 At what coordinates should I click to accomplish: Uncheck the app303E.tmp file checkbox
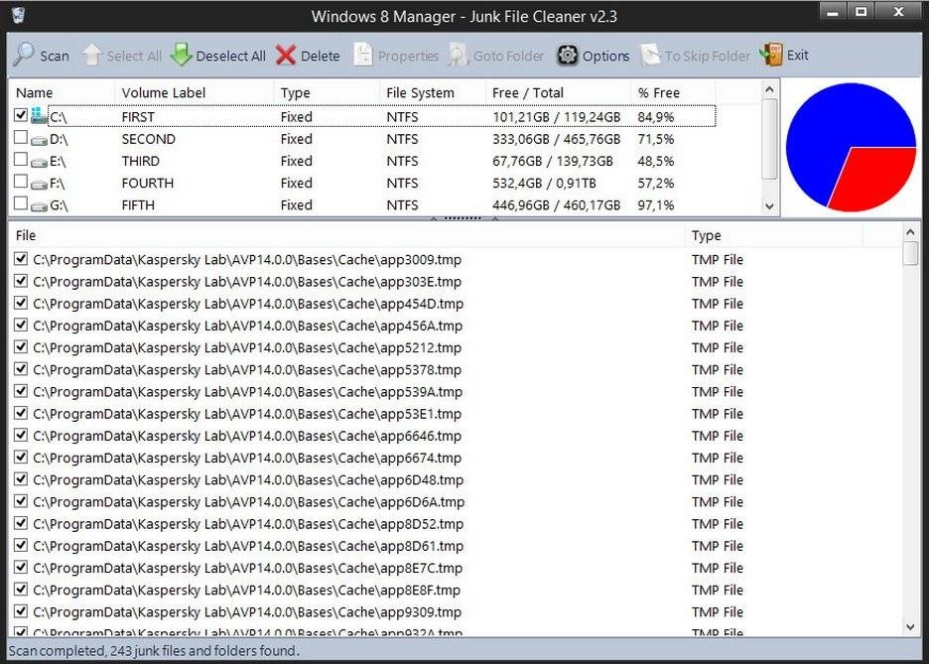[21, 281]
